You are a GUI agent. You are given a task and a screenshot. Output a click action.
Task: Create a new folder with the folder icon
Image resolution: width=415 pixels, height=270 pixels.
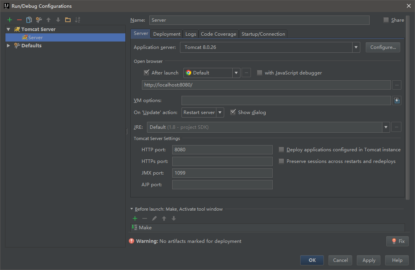coord(68,20)
